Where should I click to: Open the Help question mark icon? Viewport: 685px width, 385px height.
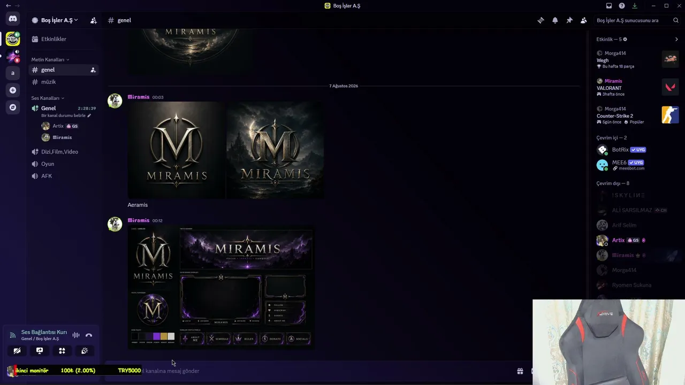click(622, 6)
